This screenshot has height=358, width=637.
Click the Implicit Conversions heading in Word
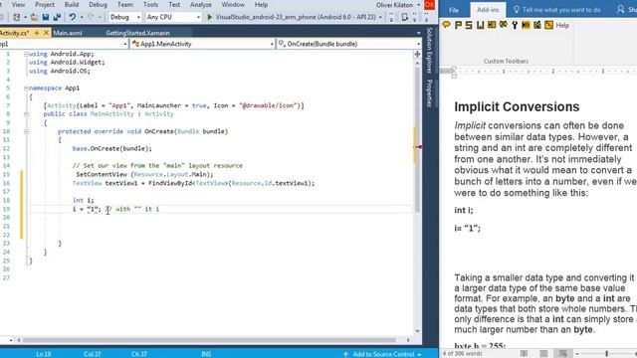(x=517, y=106)
